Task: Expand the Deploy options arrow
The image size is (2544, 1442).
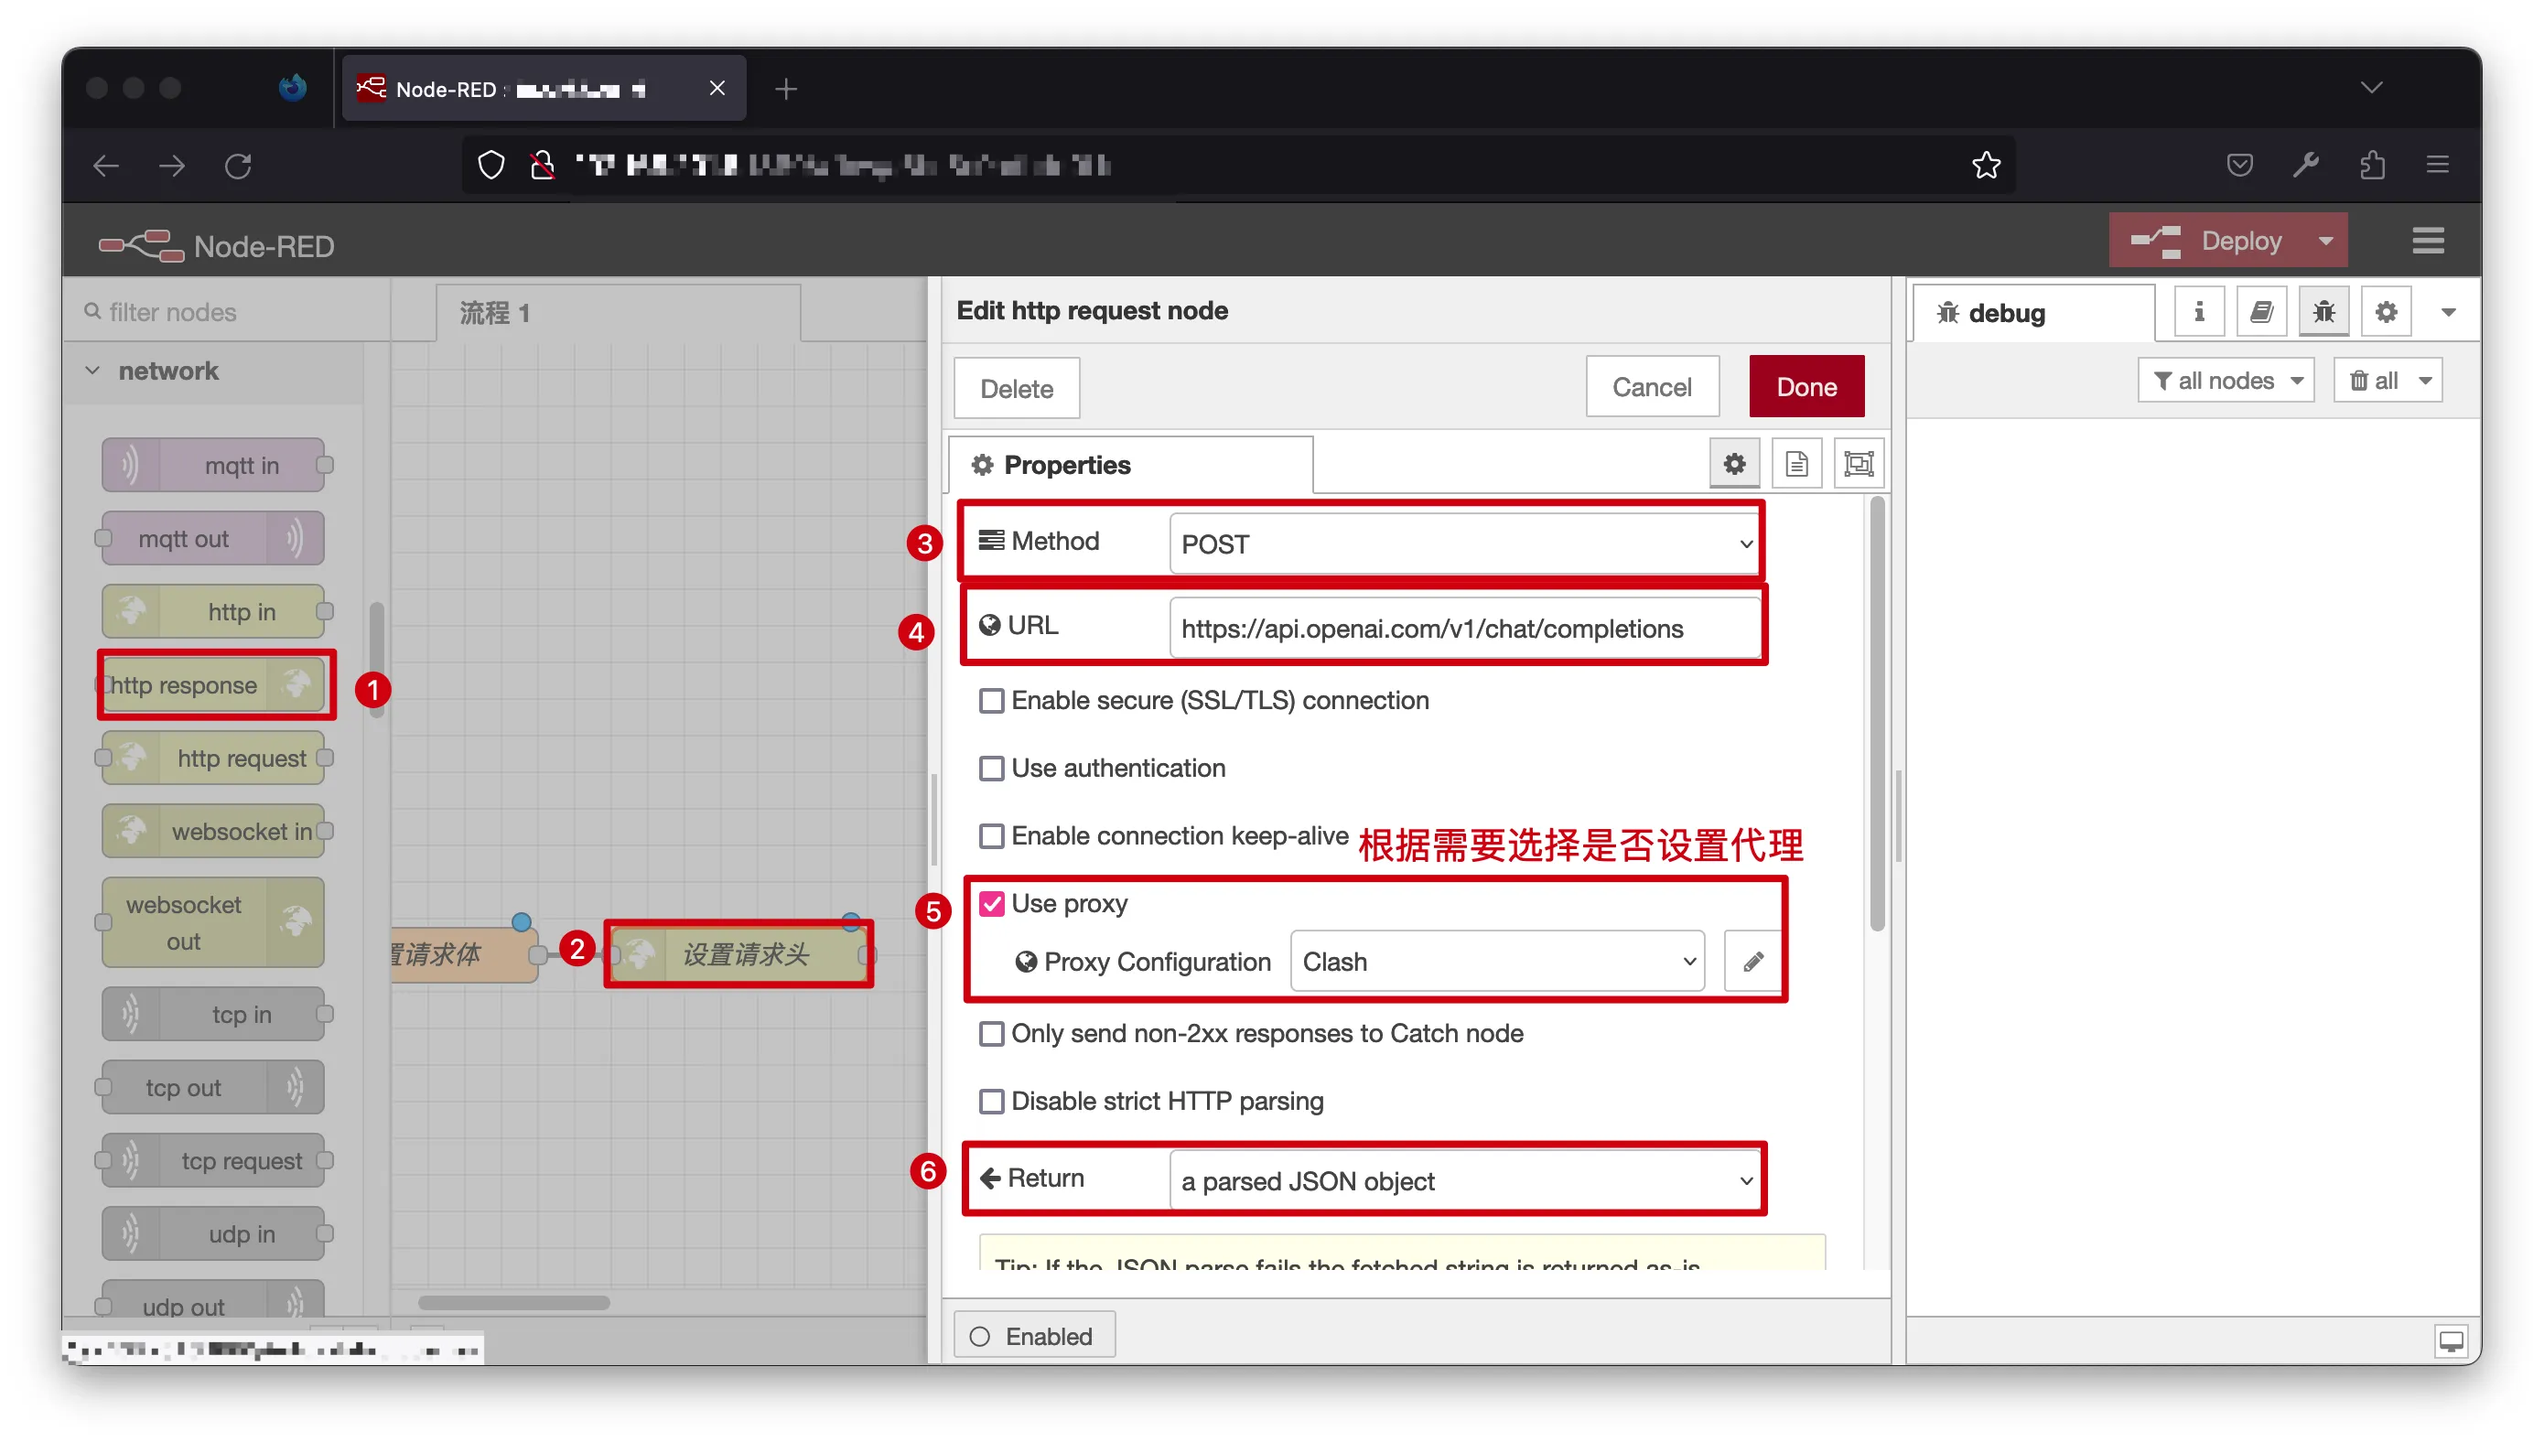Action: click(2324, 241)
